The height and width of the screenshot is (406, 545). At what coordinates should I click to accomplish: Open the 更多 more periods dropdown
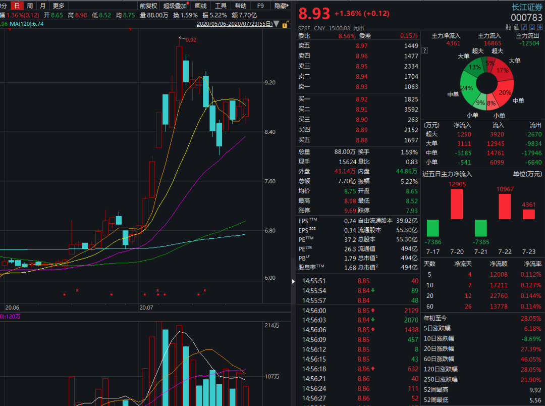59,6
